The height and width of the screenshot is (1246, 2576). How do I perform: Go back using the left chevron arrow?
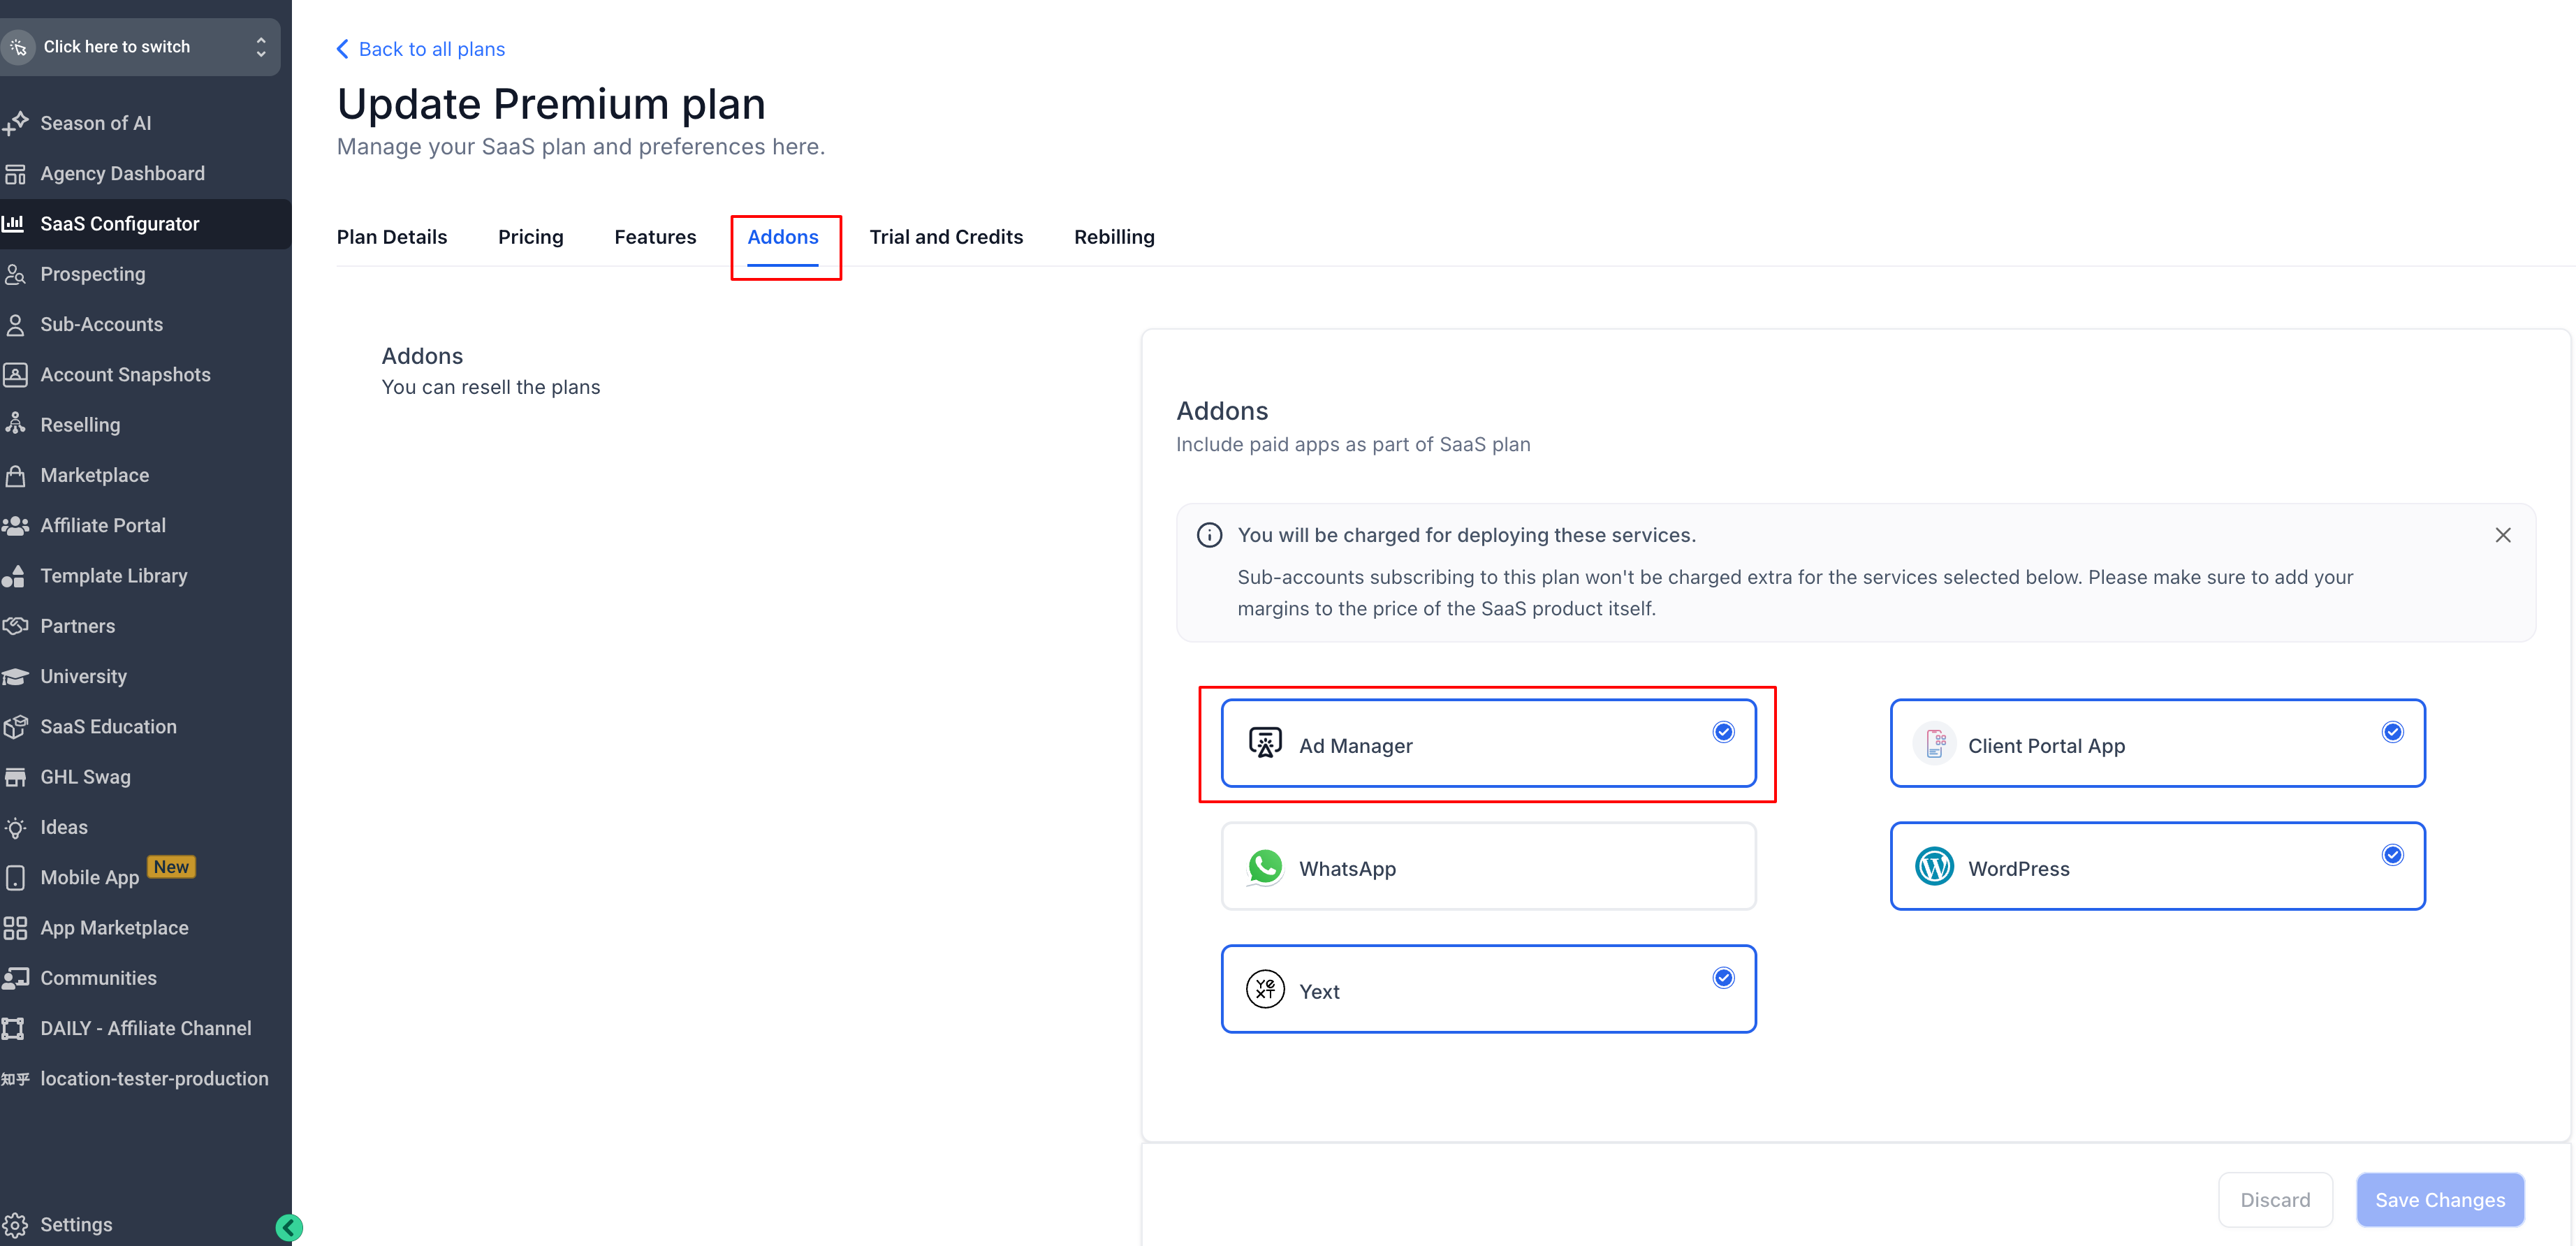pos(343,49)
